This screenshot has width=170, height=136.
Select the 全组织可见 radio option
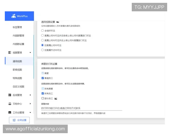[42, 31]
